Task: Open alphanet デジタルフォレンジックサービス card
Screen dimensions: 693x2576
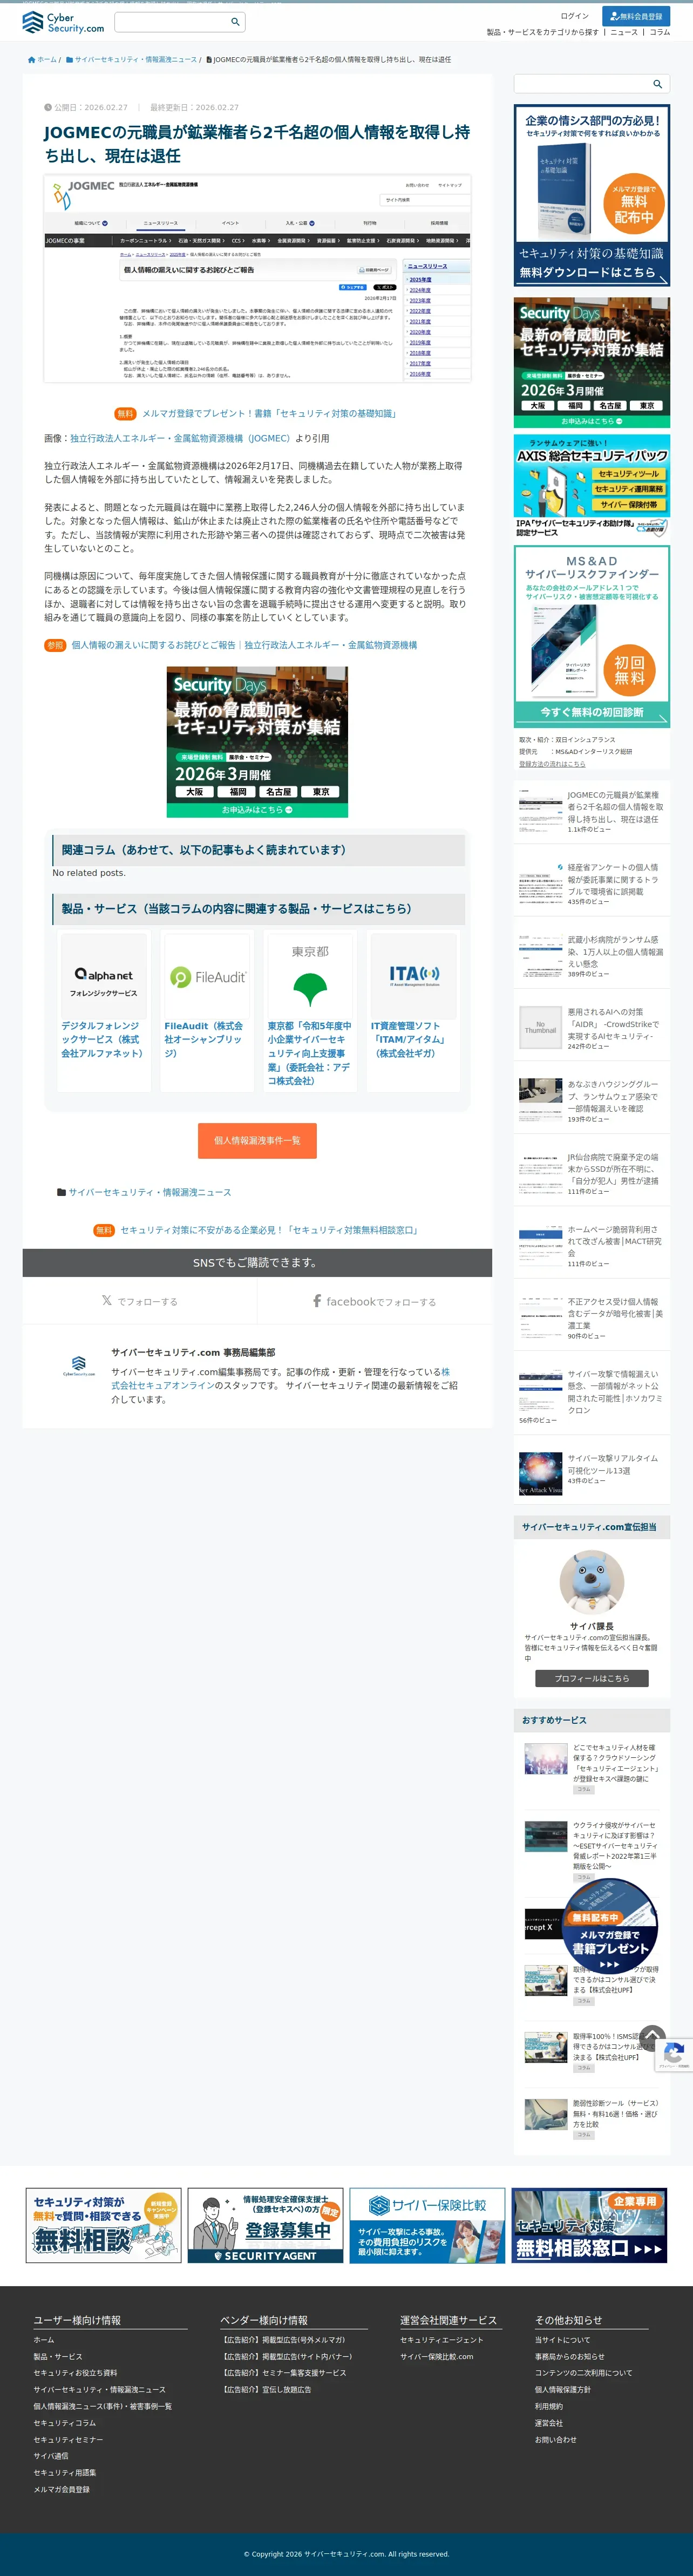Action: click(104, 1010)
